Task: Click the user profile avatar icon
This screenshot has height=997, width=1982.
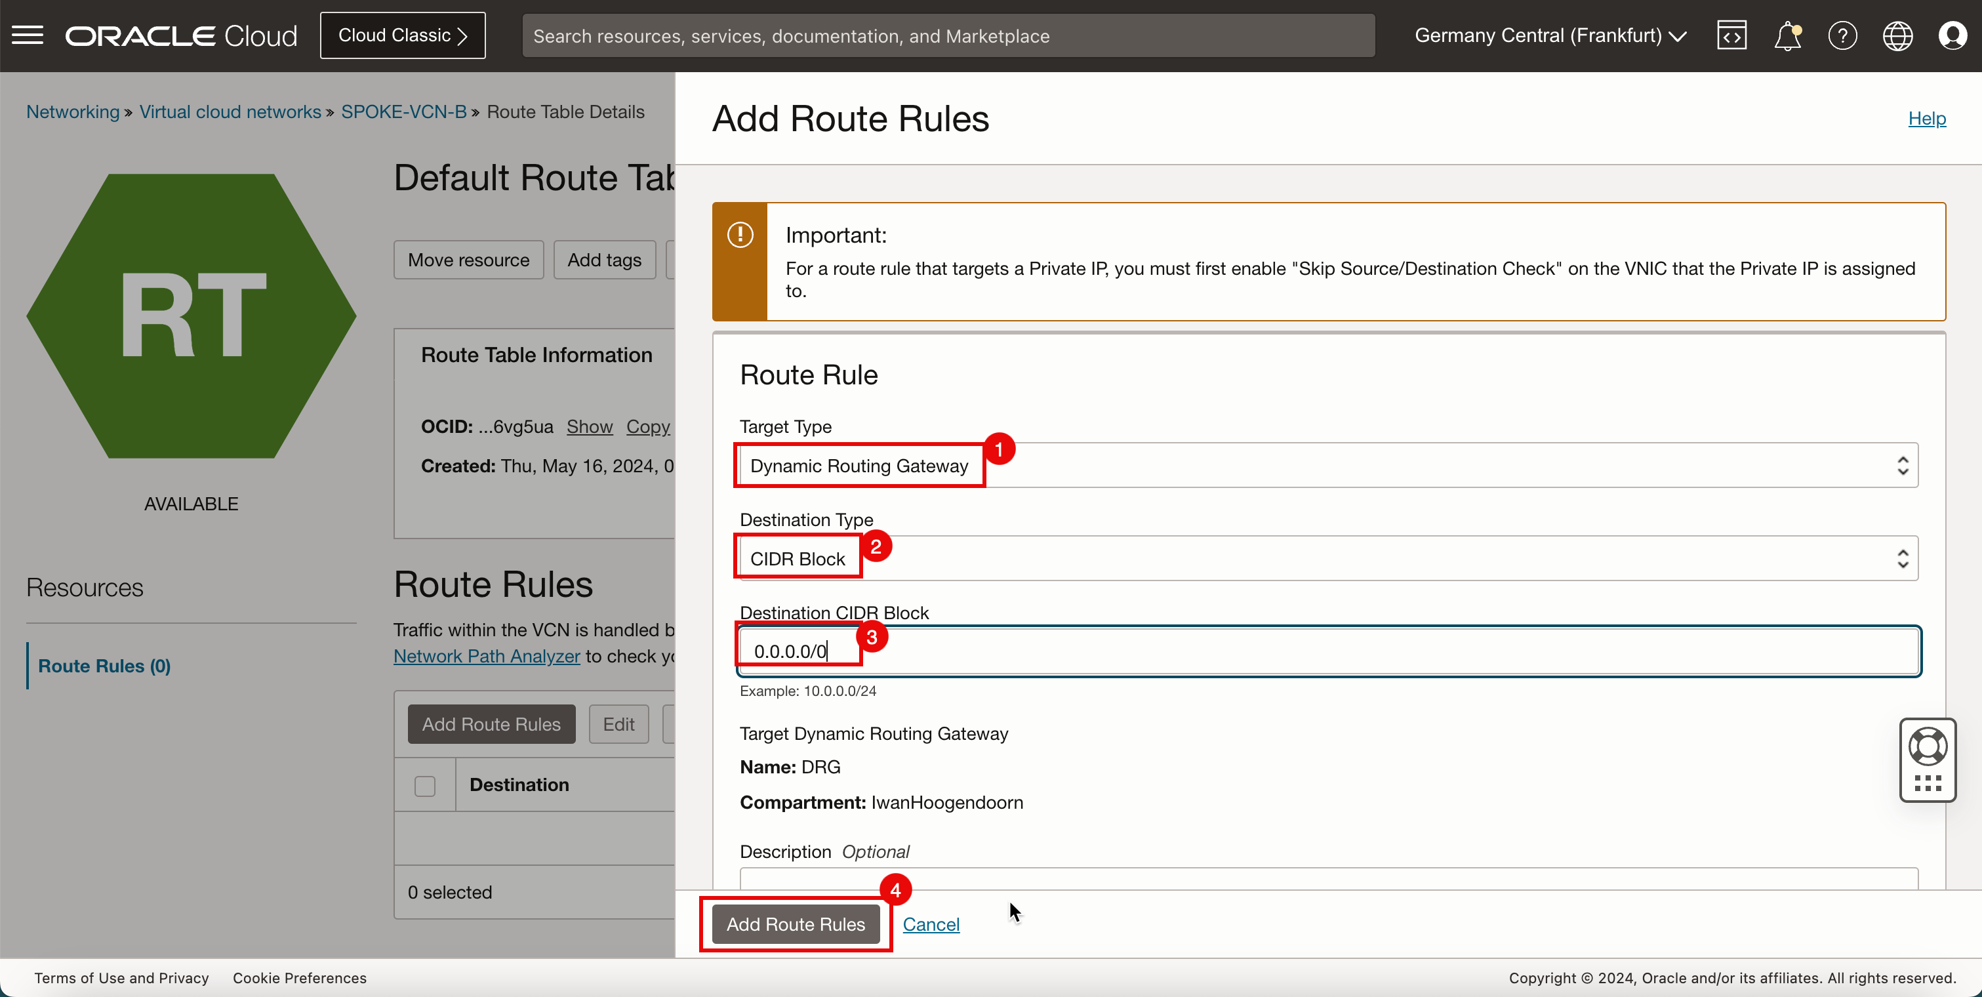Action: 1952,35
